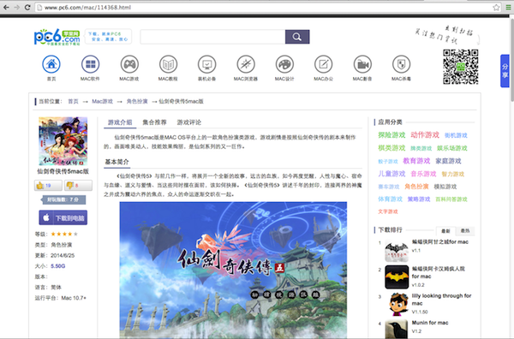The image size is (514, 339).
Task: Click the thumbs-down vote button
Action: [78, 186]
